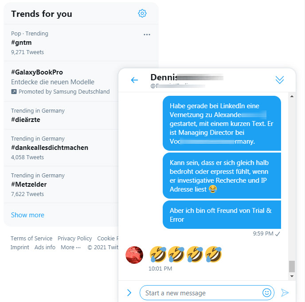The width and height of the screenshot is (305, 302).
Task: Click the chat scrollbar down arrow
Action: [x=292, y=276]
